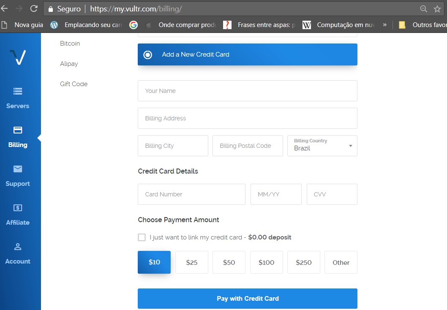Focus the Card Number field

coord(191,194)
